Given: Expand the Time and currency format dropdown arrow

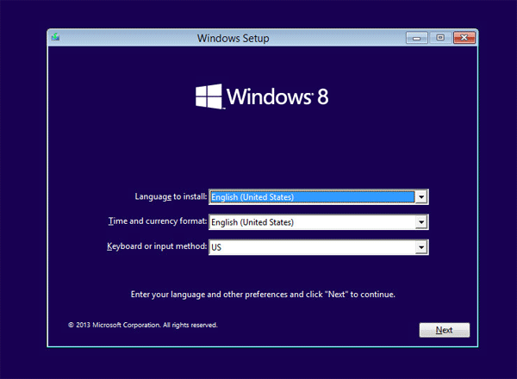Looking at the screenshot, I should pyautogui.click(x=421, y=222).
